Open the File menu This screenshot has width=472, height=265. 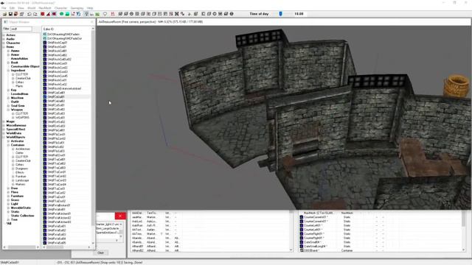click(x=4, y=8)
